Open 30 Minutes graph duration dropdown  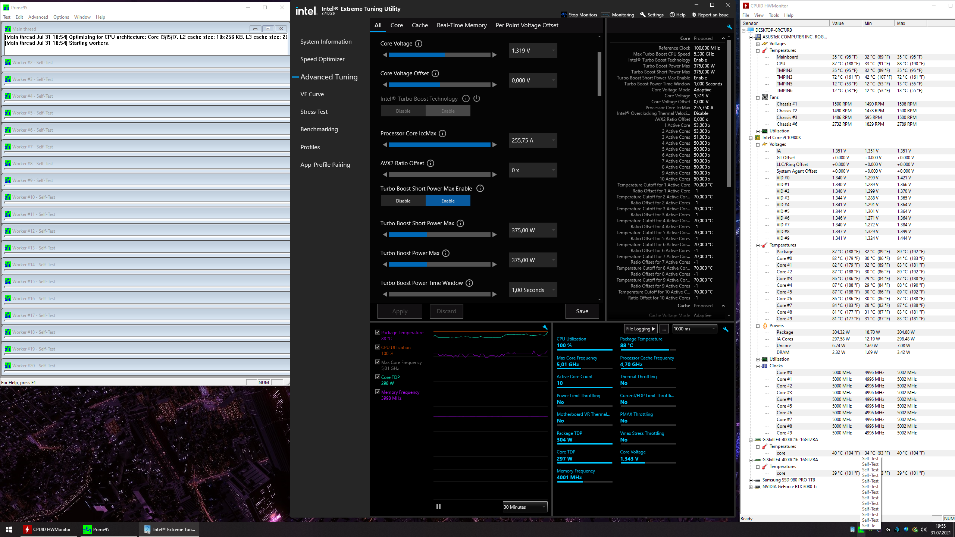525,507
